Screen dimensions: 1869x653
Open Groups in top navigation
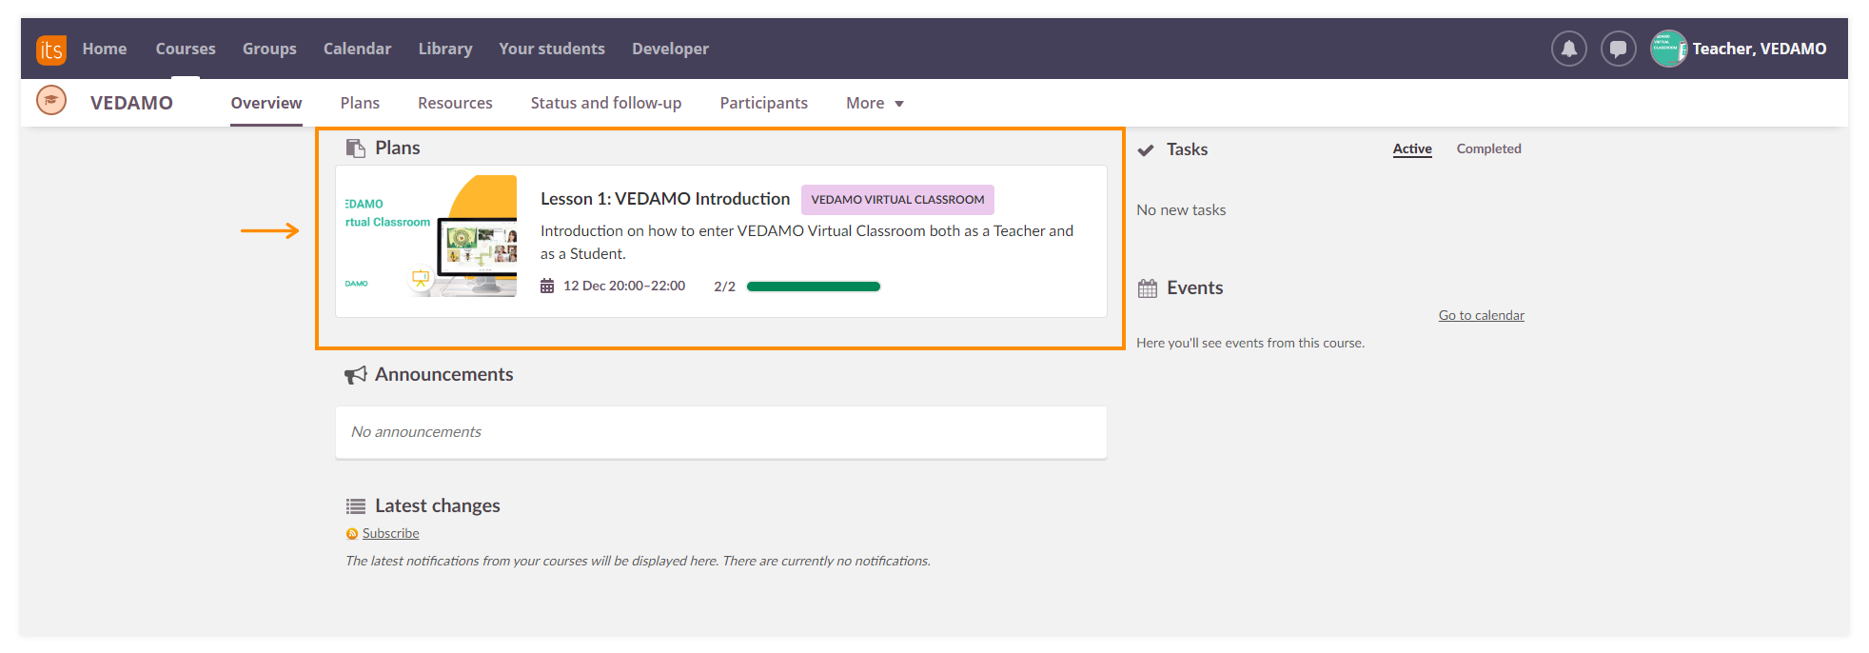click(x=269, y=49)
